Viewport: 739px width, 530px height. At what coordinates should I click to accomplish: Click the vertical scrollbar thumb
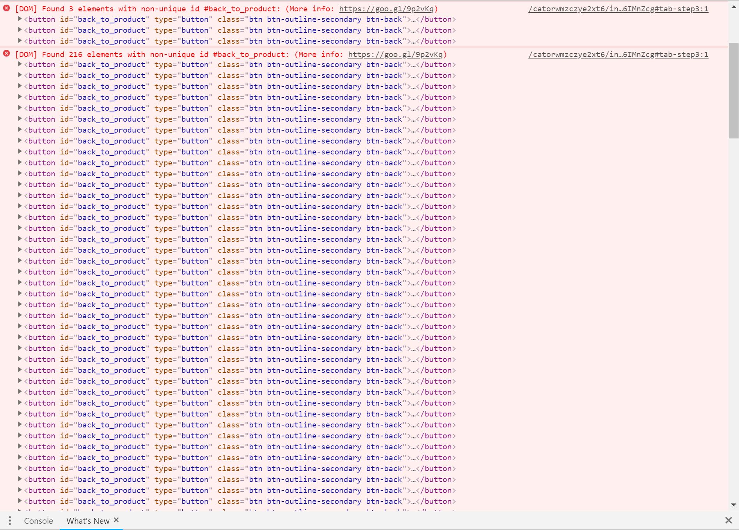pyautogui.click(x=734, y=90)
